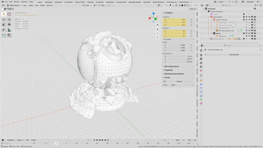
Task: Click the Scale tool icon
Action: click(x=4, y=25)
